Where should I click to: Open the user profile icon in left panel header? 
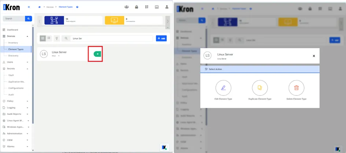[167, 7]
